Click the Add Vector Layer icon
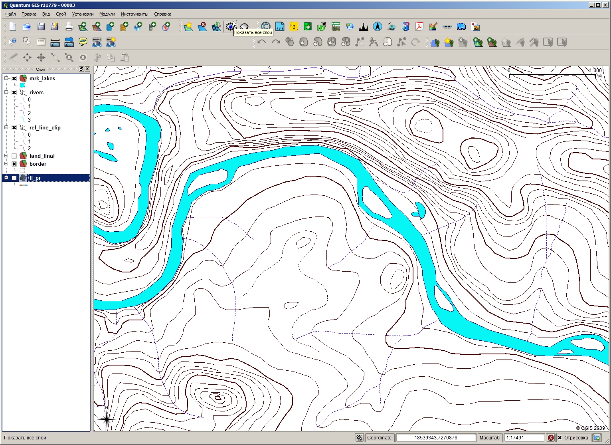Viewport: 611px width, 445px height. coord(83,27)
